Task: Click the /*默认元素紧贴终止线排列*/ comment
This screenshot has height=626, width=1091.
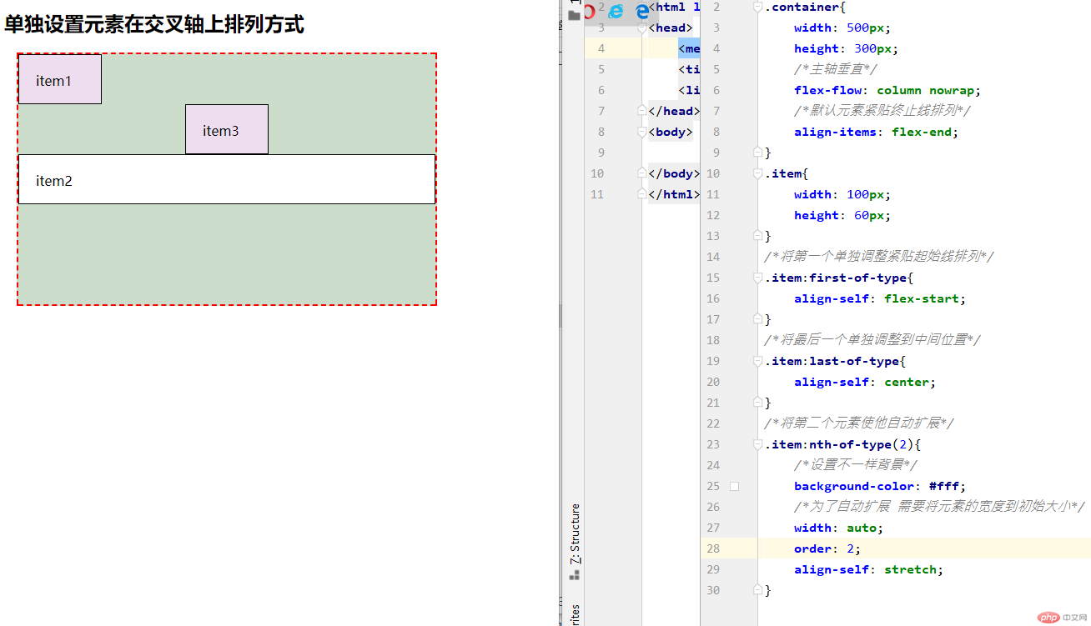Action: [882, 111]
